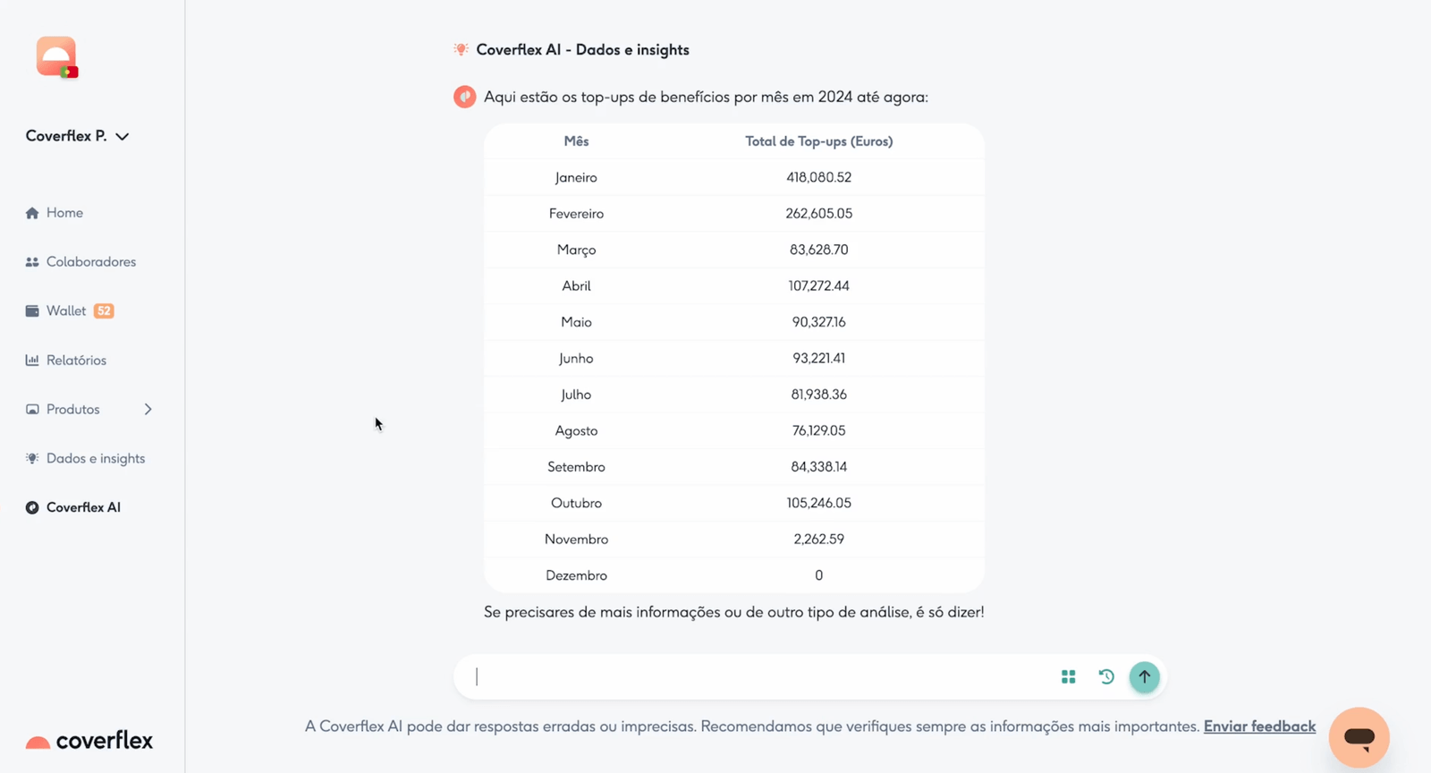Select Coverflex AI in the sidebar
Image resolution: width=1431 pixels, height=773 pixels.
click(x=84, y=506)
